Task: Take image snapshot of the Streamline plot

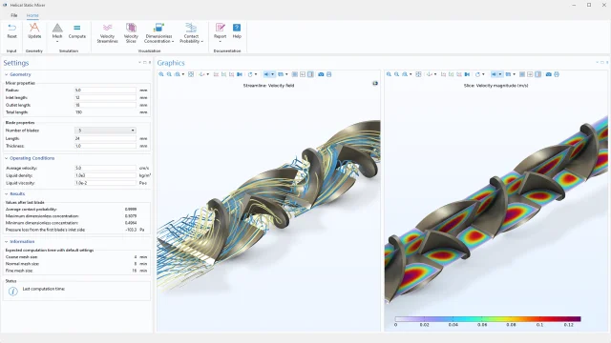Action: [x=321, y=74]
